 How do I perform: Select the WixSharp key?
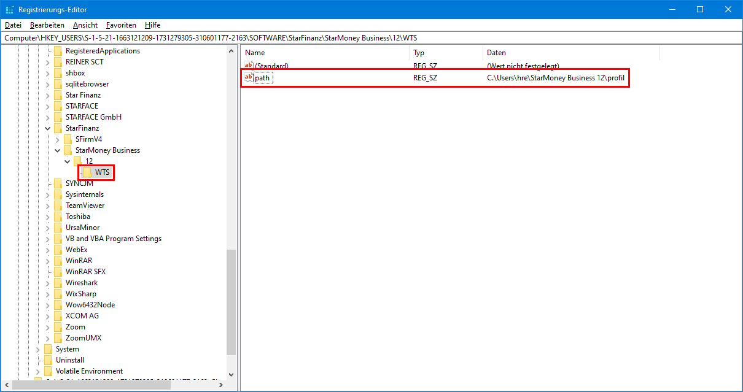pos(81,294)
